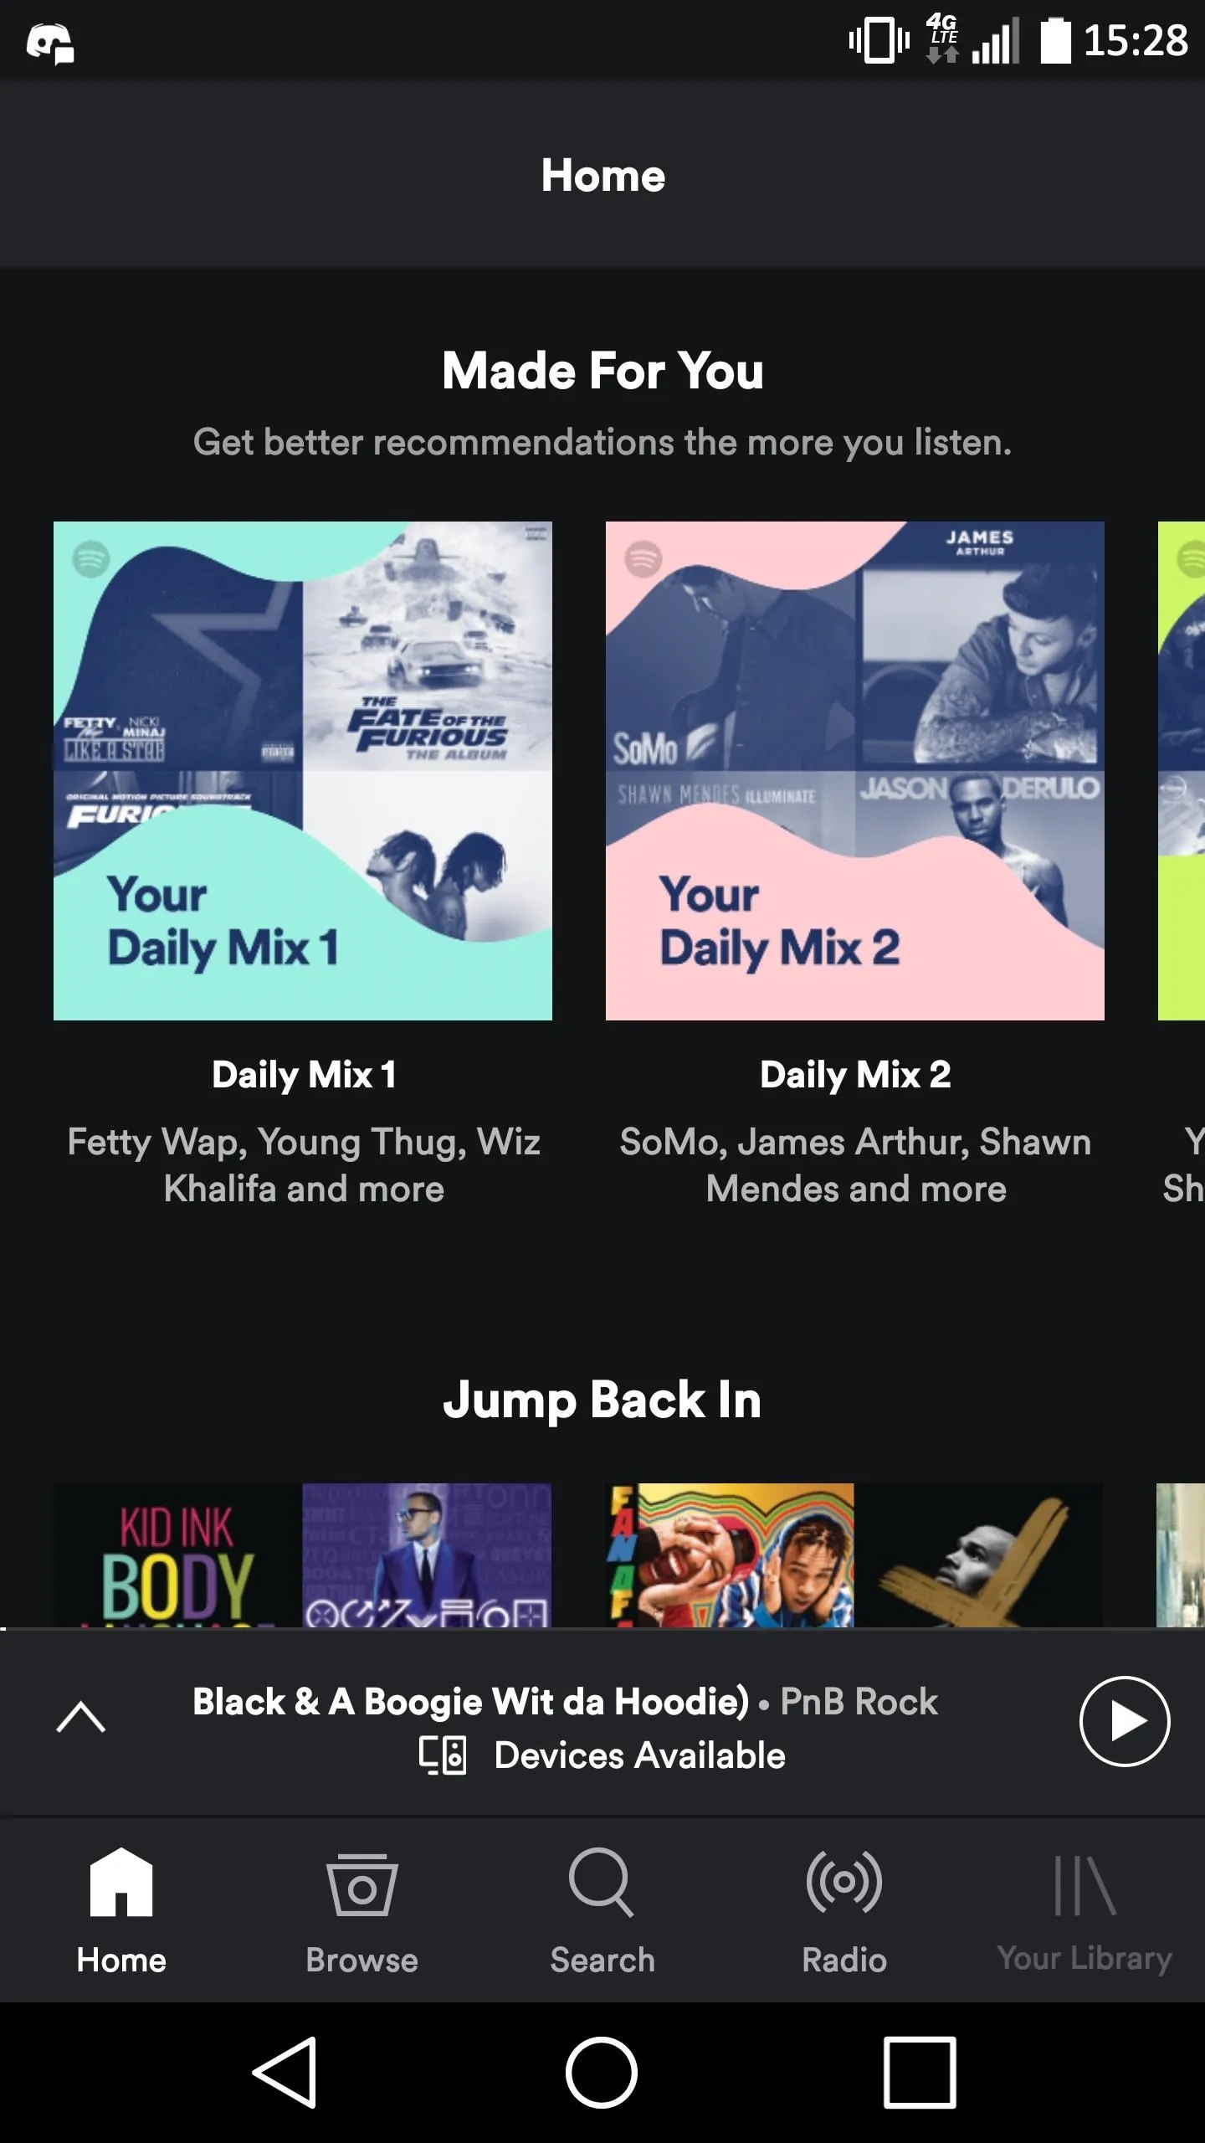Tap the Android home circle button
1205x2143 pixels.
point(602,2072)
